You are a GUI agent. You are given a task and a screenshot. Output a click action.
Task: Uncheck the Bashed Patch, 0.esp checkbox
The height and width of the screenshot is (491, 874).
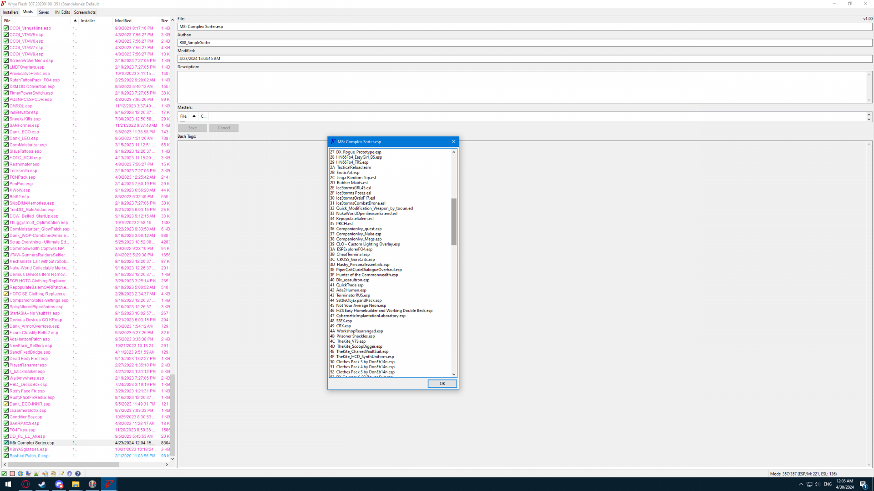click(6, 456)
